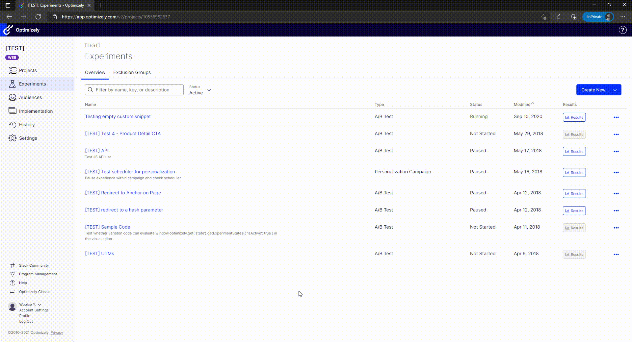Switch to the Overview tab
This screenshot has width=632, height=342.
pos(95,72)
